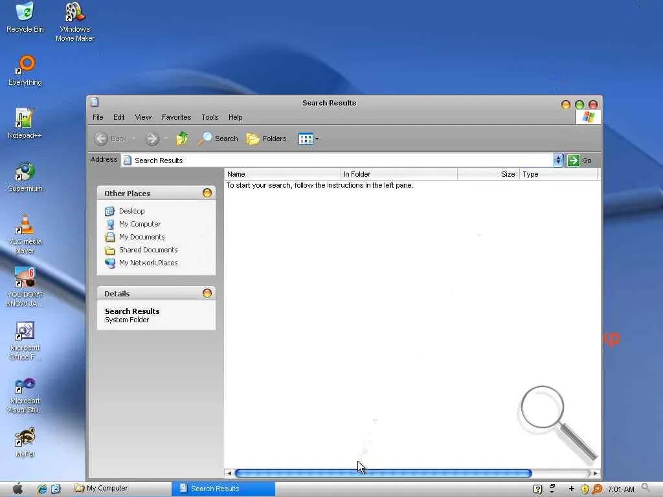Image resolution: width=663 pixels, height=497 pixels.
Task: Open the File menu
Action: pyautogui.click(x=98, y=117)
